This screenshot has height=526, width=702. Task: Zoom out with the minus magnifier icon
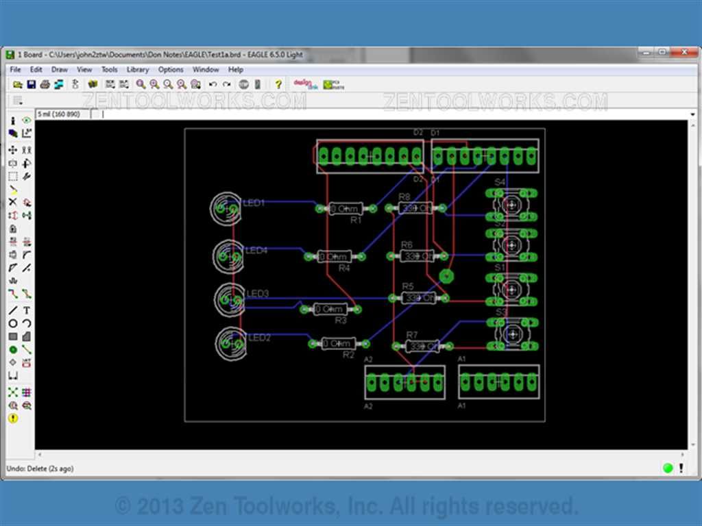(x=168, y=84)
